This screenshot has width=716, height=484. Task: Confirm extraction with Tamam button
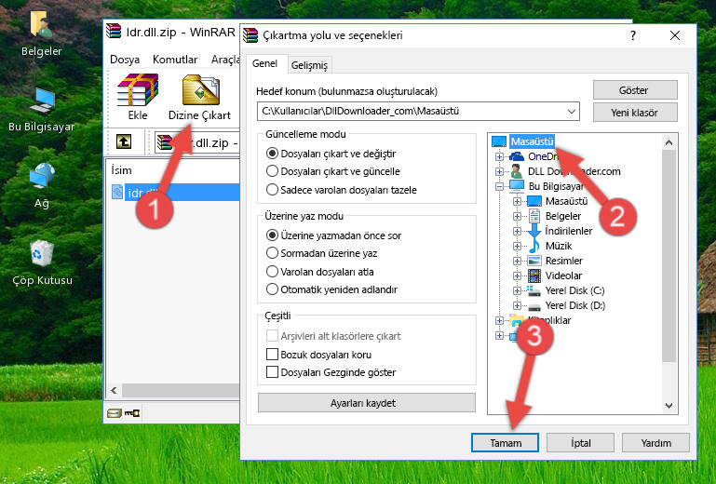click(x=505, y=443)
